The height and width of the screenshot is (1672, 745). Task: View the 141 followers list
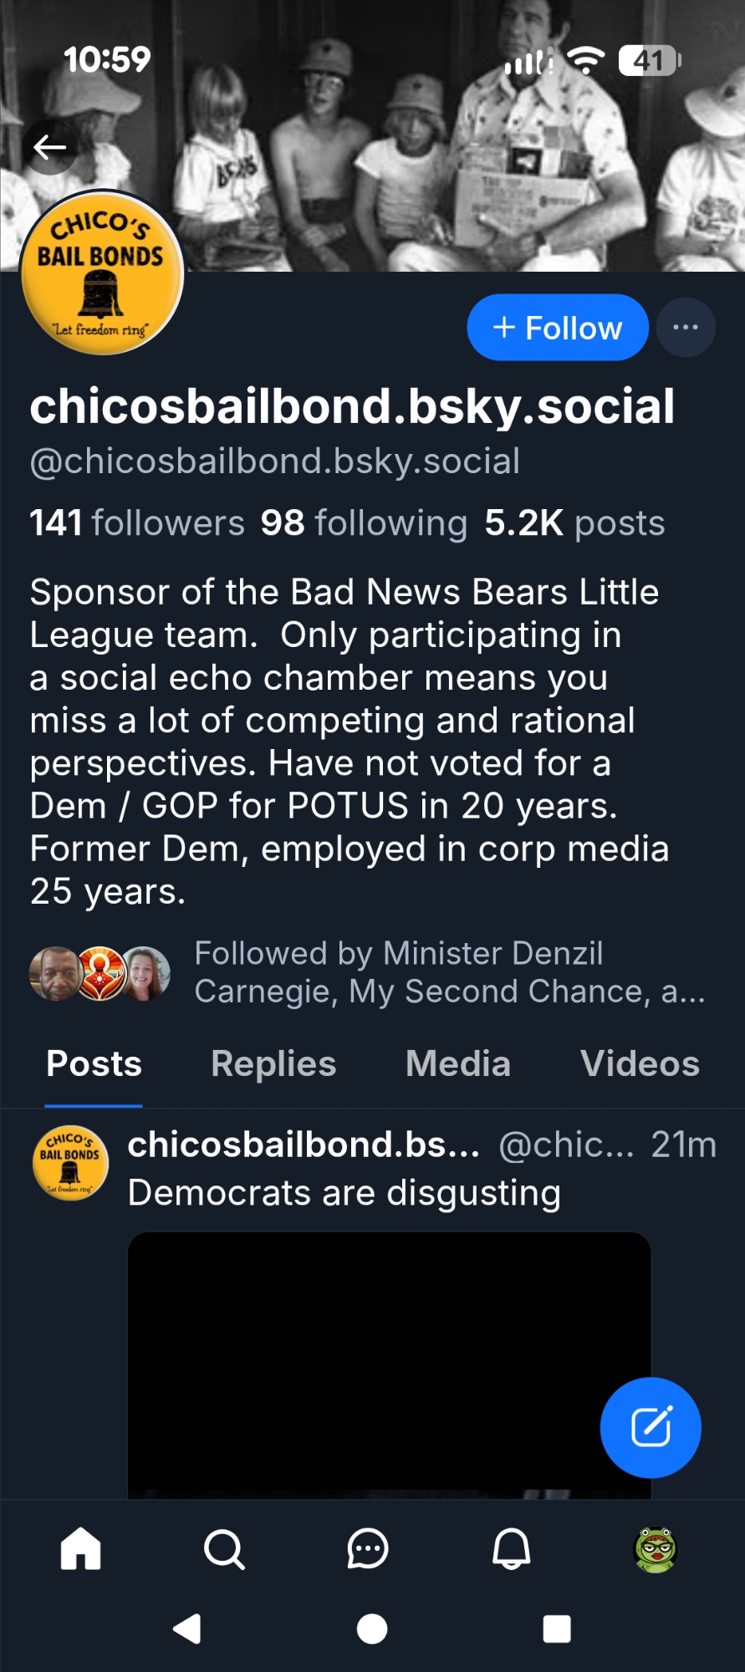point(137,523)
